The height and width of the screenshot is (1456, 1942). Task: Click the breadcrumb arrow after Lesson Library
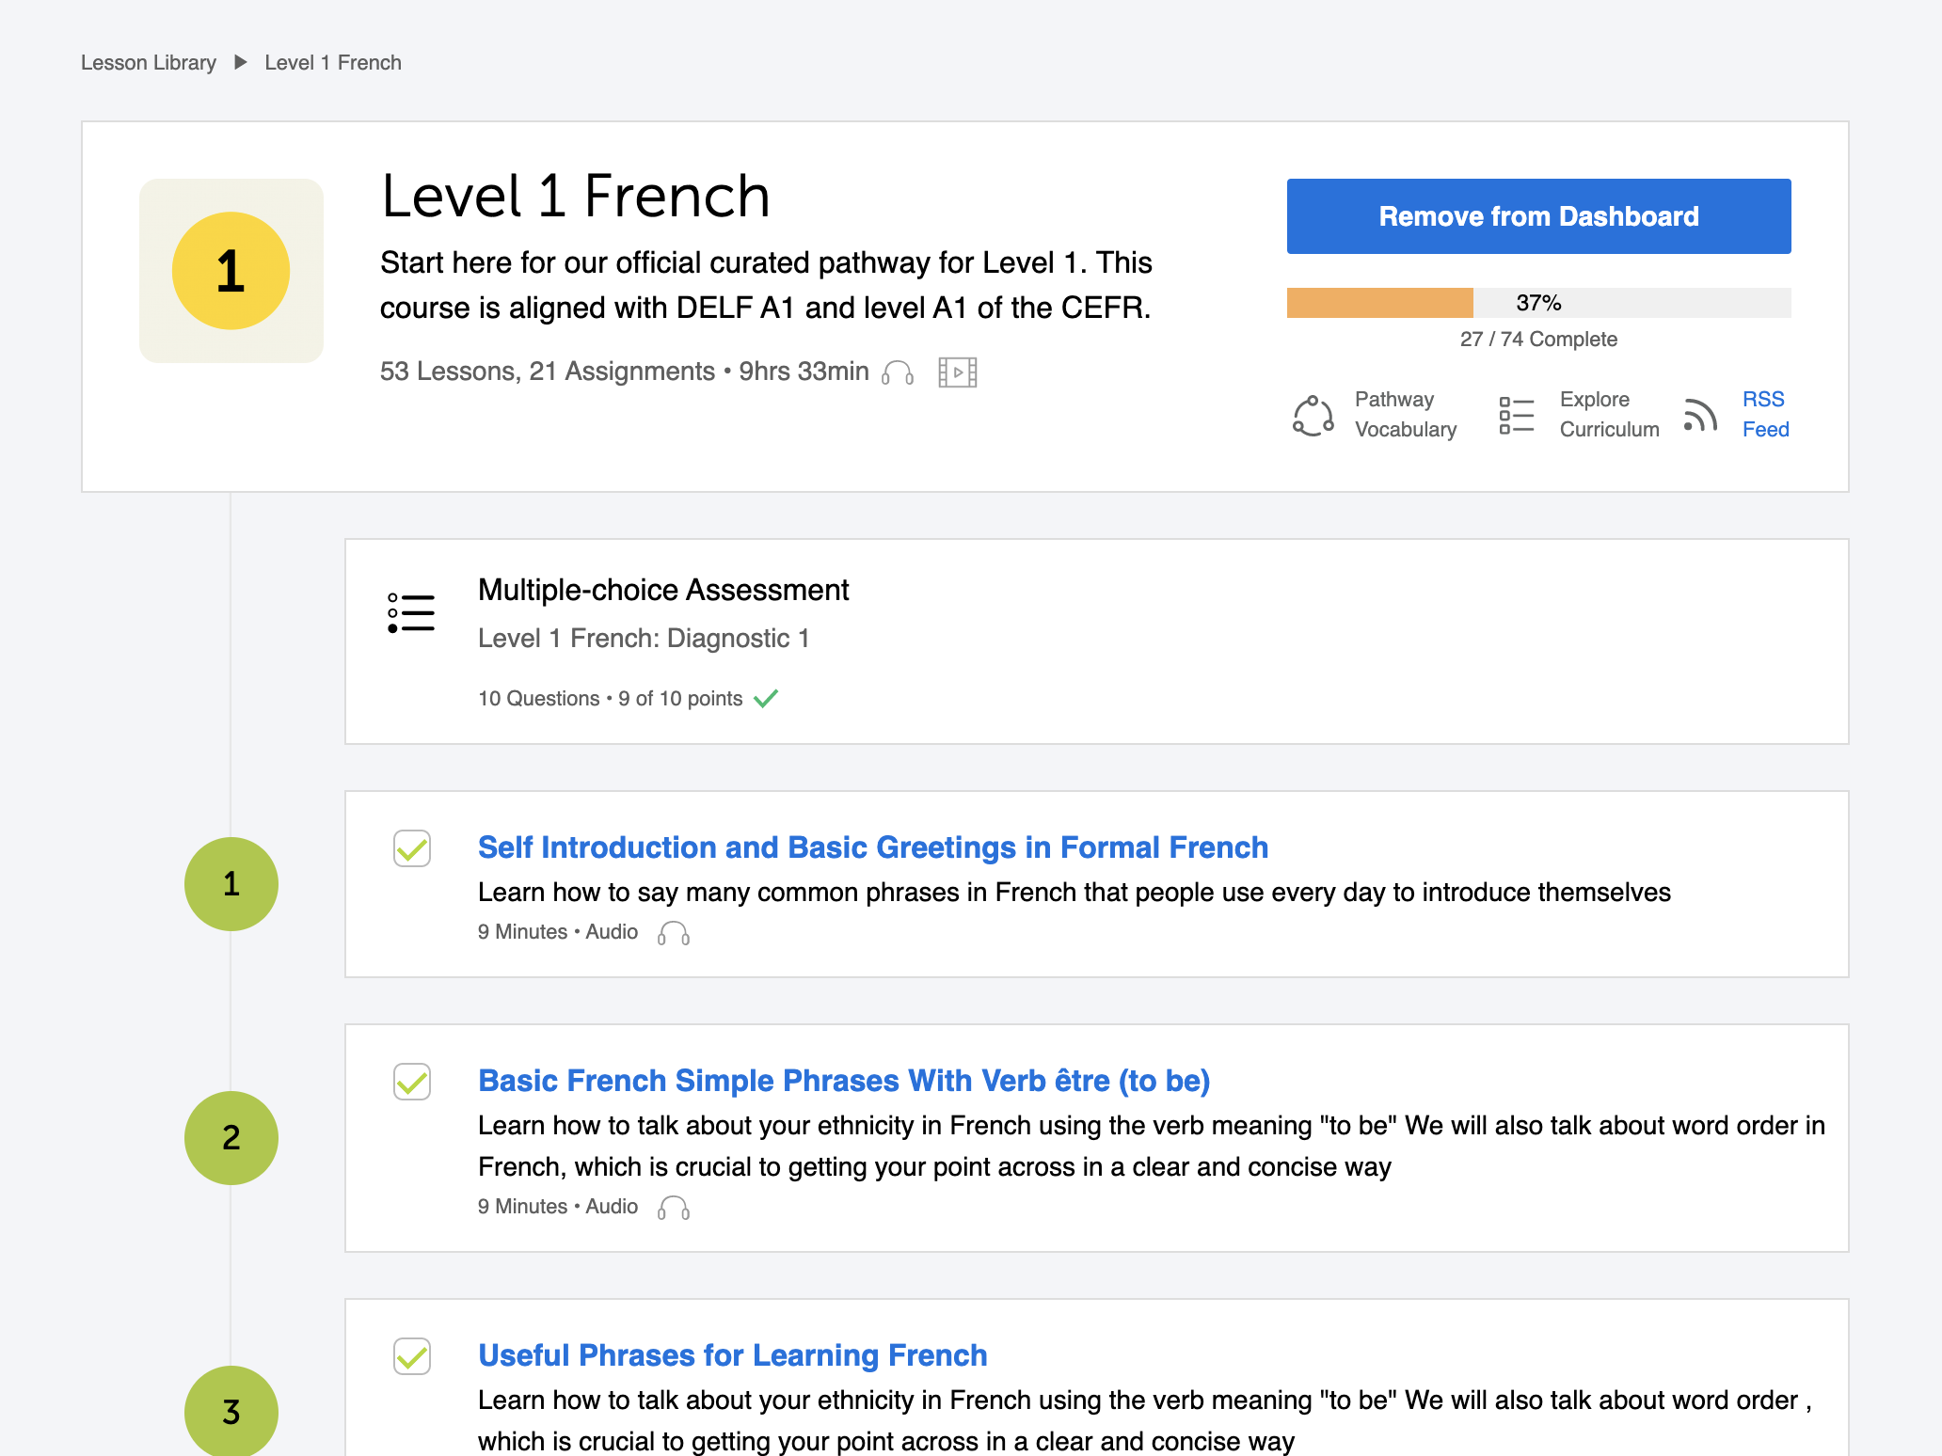point(241,62)
